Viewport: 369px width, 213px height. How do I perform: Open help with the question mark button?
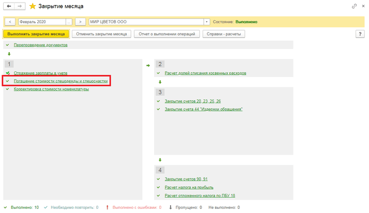tap(360, 34)
